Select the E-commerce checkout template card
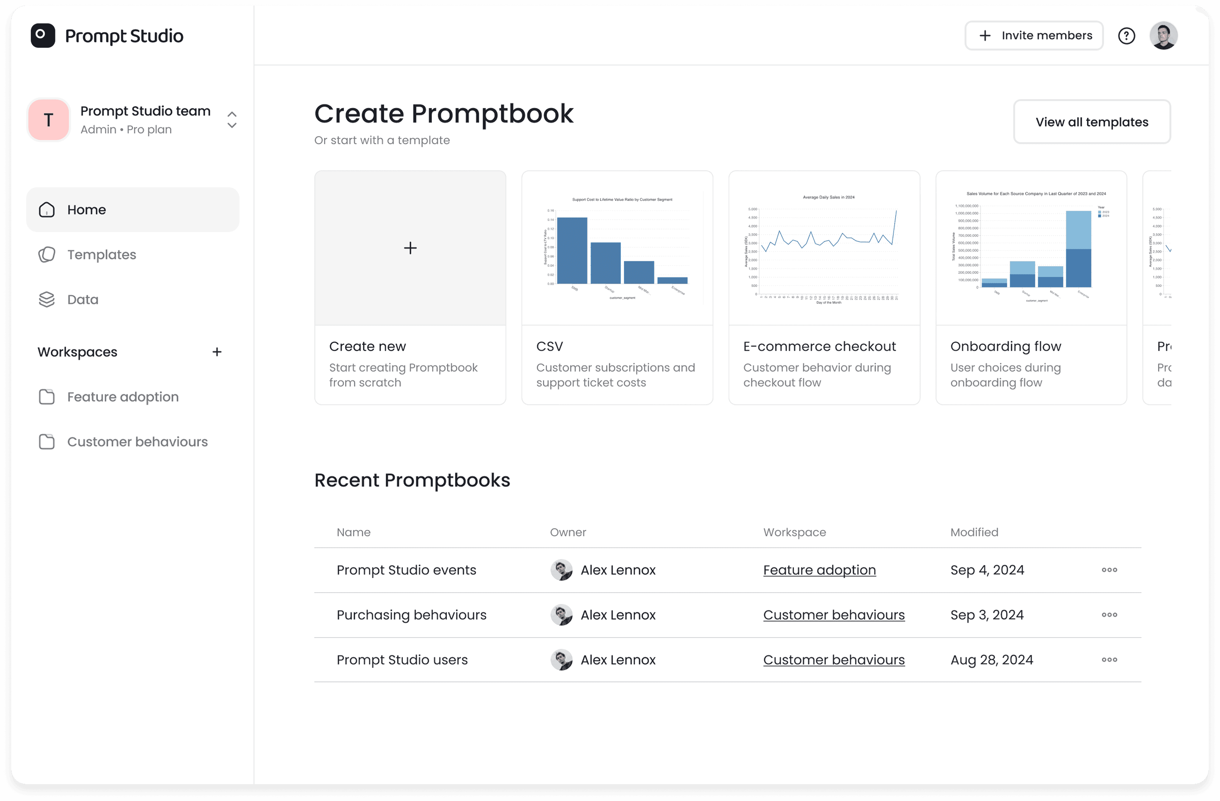This screenshot has height=801, width=1220. 824,287
